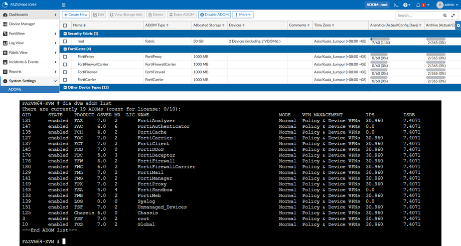Sort by Analytics days column arrows
Image resolution: width=461 pixels, height=246 pixels.
[x=420, y=25]
